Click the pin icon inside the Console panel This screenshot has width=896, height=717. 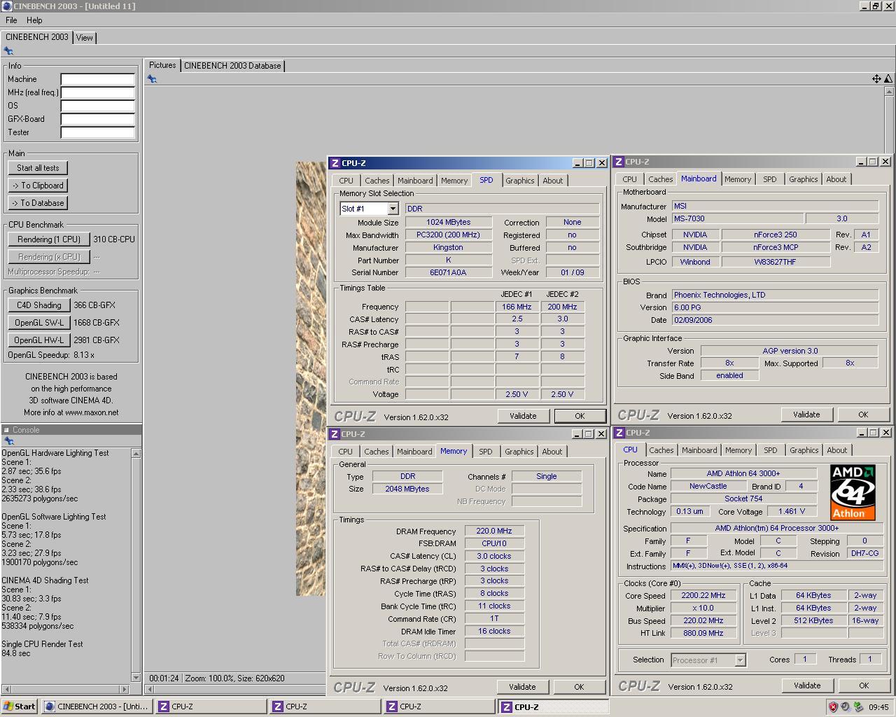click(x=9, y=441)
